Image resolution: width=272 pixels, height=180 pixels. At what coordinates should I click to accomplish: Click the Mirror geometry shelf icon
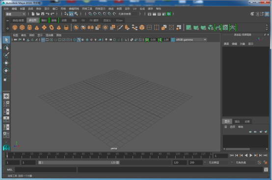90,27
